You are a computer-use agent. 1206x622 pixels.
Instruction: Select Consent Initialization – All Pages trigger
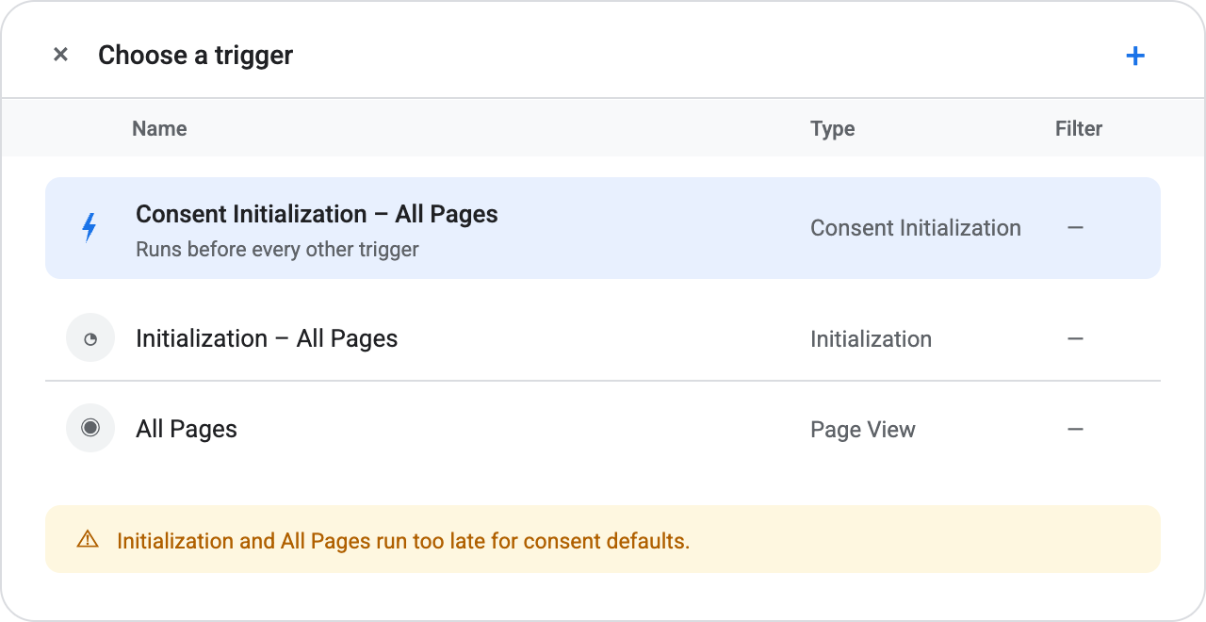(603, 228)
